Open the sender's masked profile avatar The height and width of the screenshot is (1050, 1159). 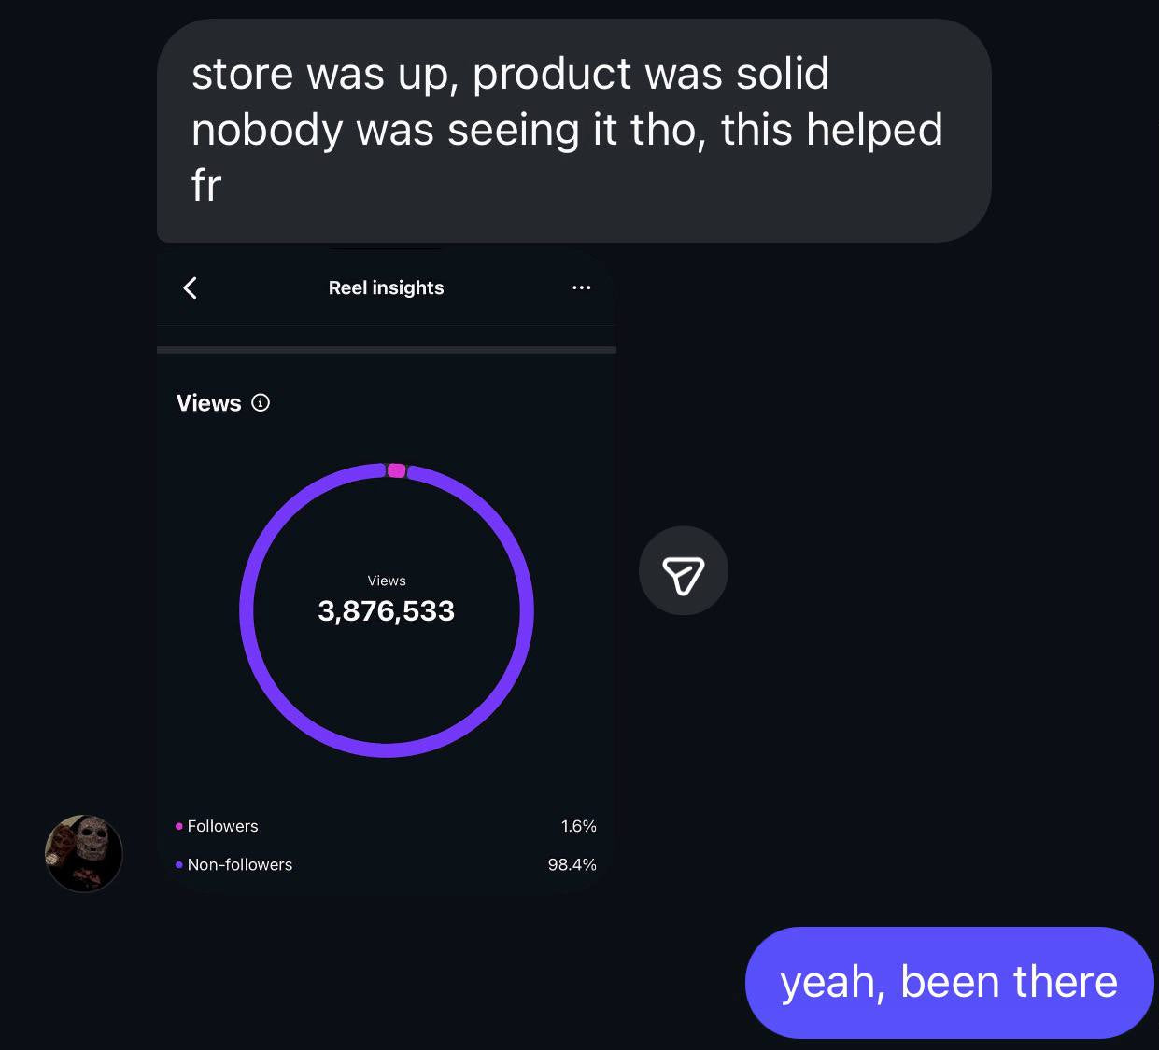(x=84, y=853)
